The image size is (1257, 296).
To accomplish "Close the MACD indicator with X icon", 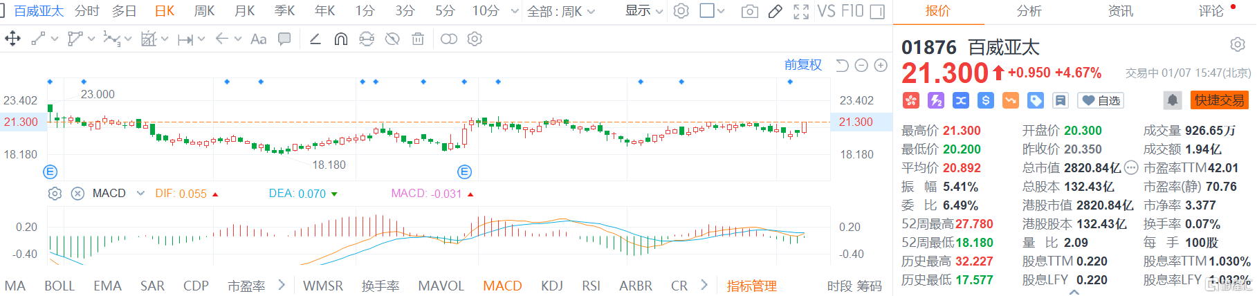I will pyautogui.click(x=77, y=194).
